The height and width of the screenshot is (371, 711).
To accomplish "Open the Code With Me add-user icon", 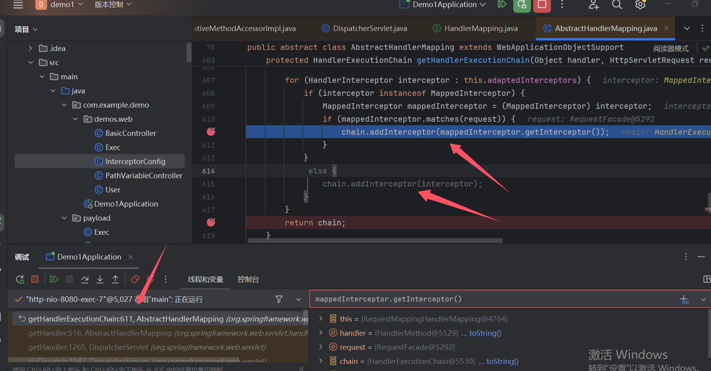I will pos(594,5).
